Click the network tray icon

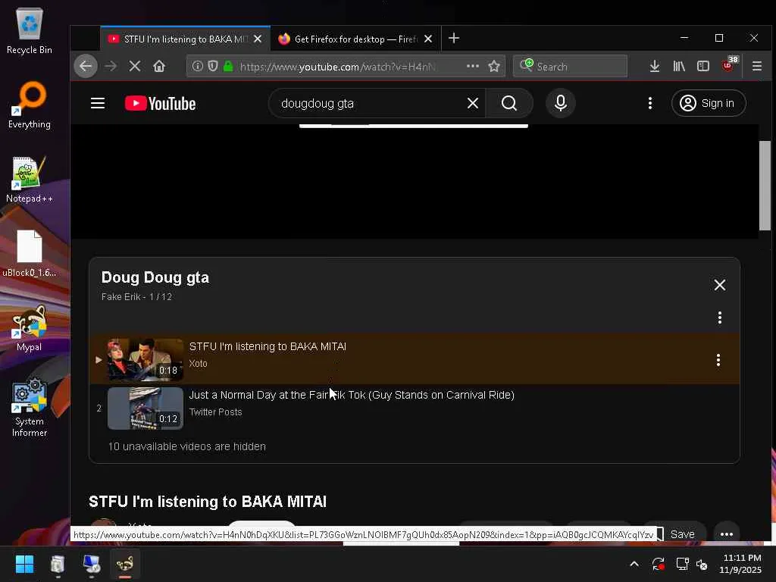tap(682, 564)
